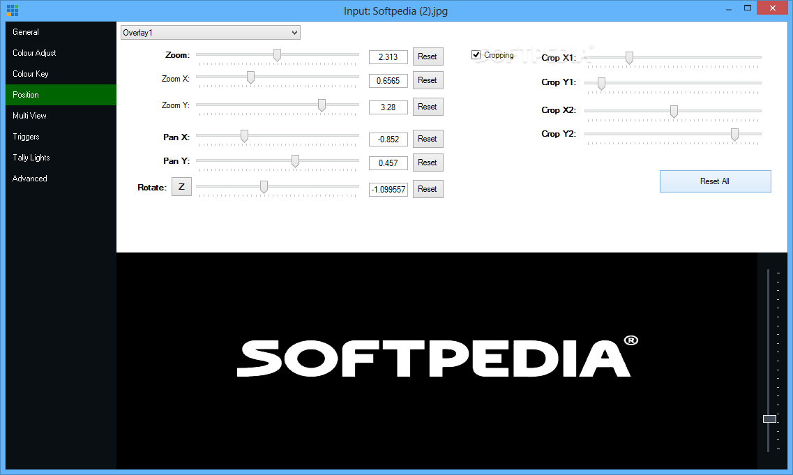This screenshot has height=475, width=793.
Task: Click the Zoom Y value field 3.28
Action: click(x=388, y=107)
